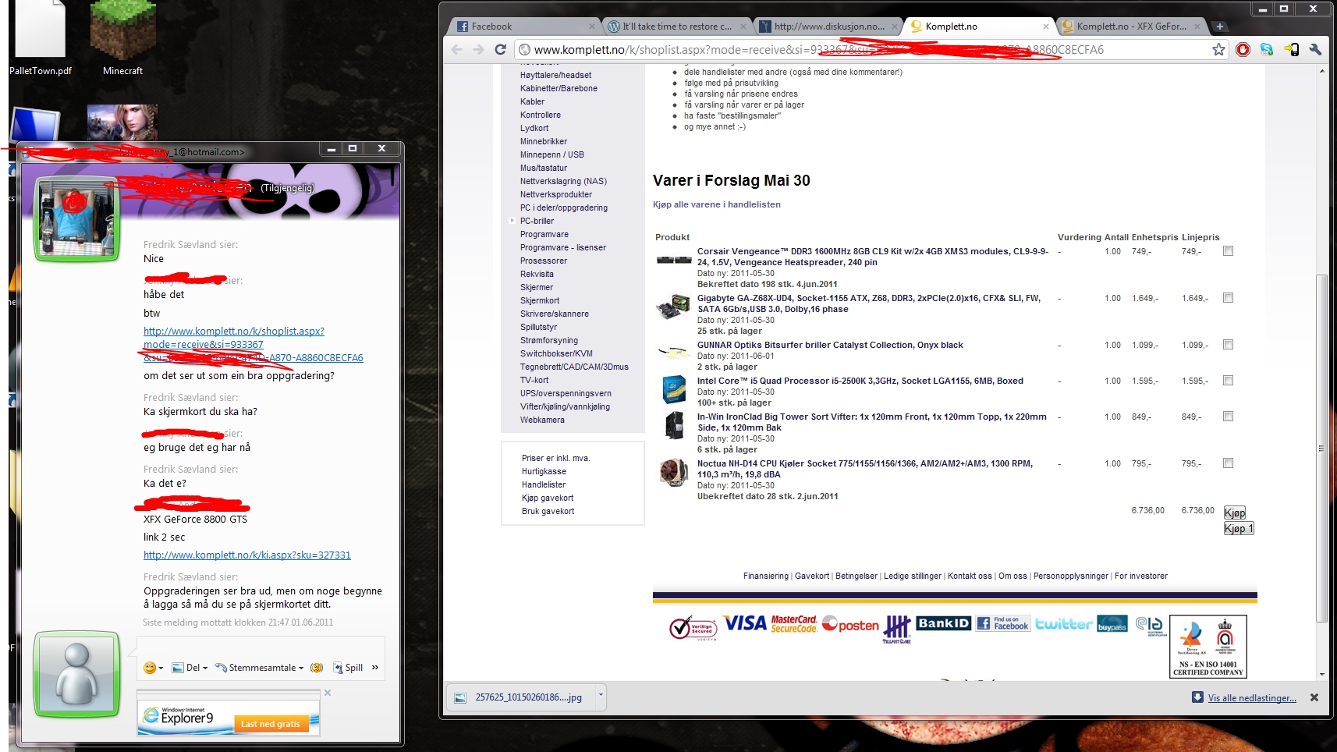Screen dimensions: 1337x752
Task: Open sku=327331 link in chat
Action: click(246, 555)
